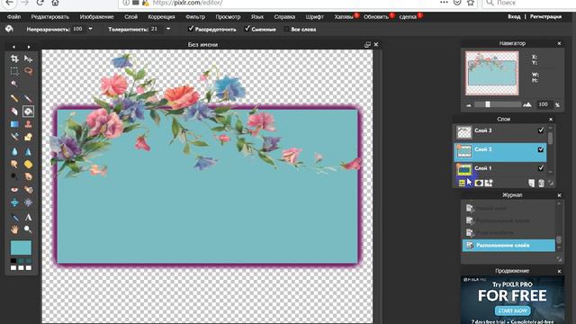Select Слой 3 layer row
The image size is (576, 324).
coord(500,131)
